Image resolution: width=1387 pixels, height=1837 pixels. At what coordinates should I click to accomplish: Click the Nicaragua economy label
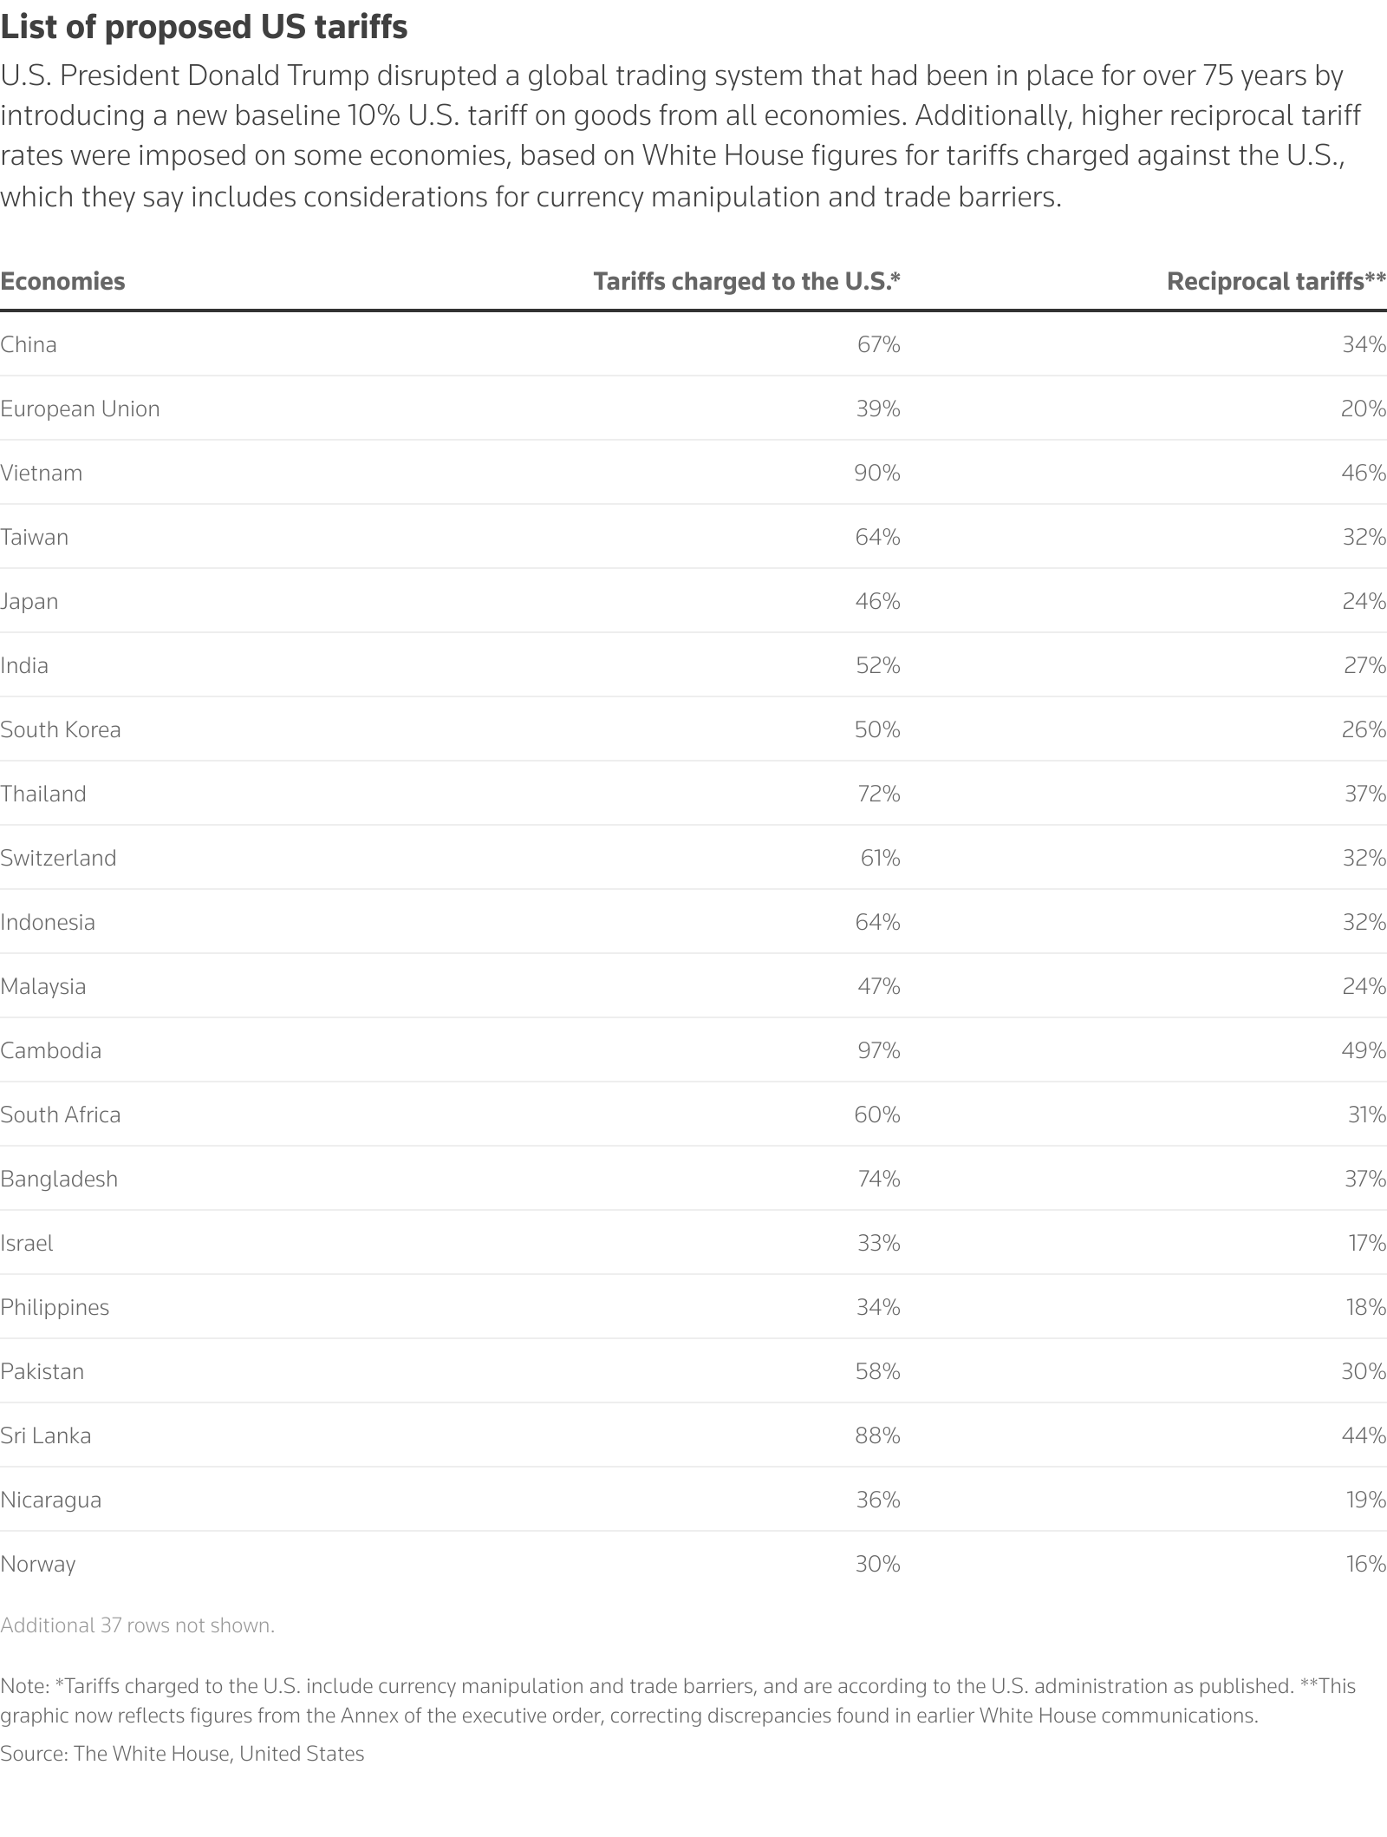click(50, 1500)
